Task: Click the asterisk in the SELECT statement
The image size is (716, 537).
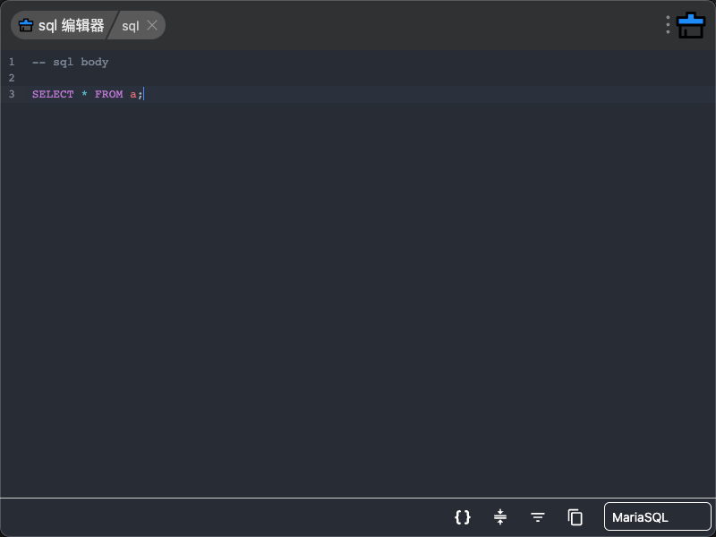Action: [84, 94]
